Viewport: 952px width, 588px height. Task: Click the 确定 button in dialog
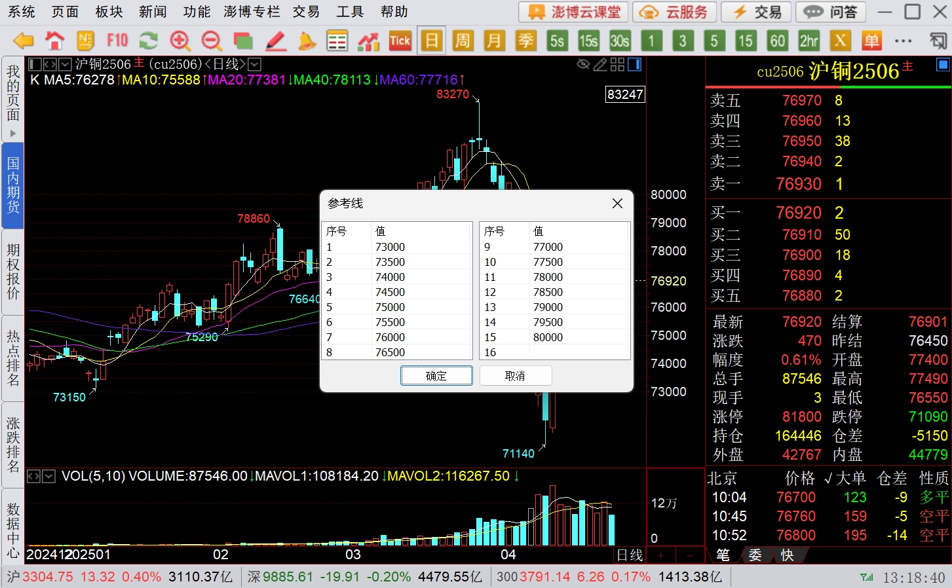tap(436, 376)
